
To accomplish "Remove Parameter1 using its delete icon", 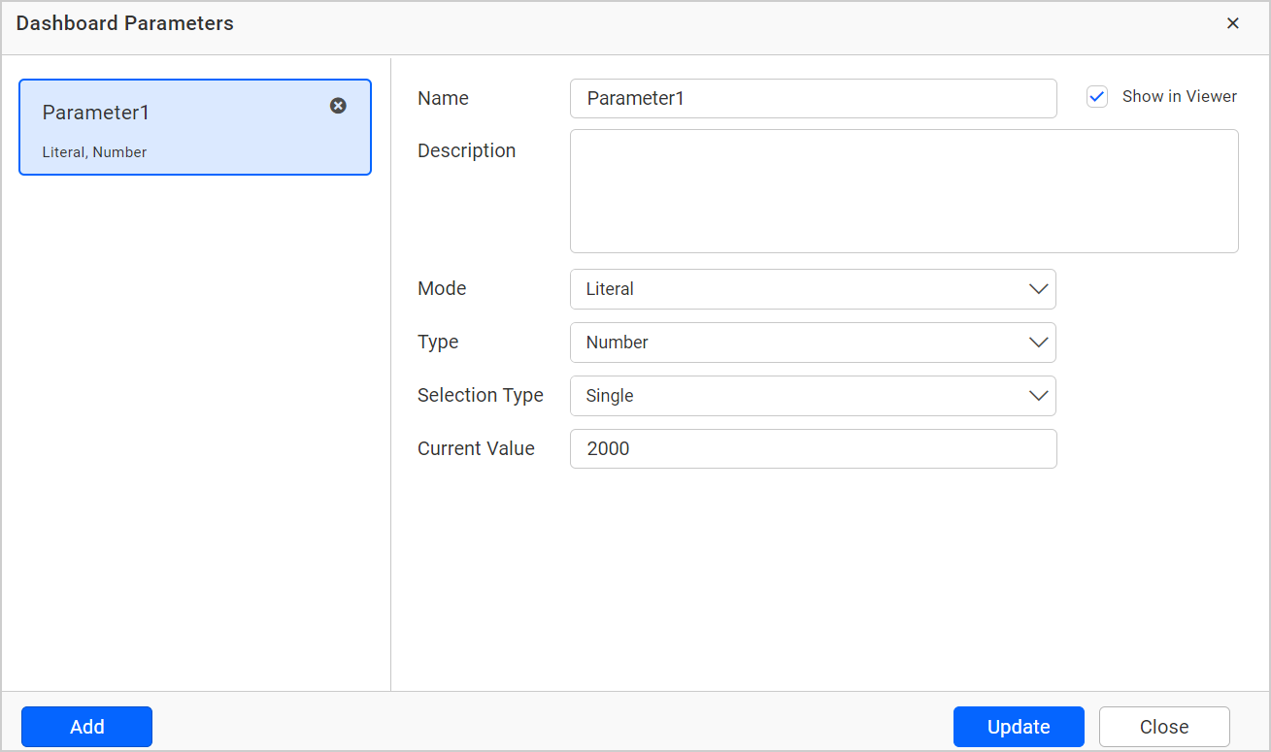I will pyautogui.click(x=338, y=106).
